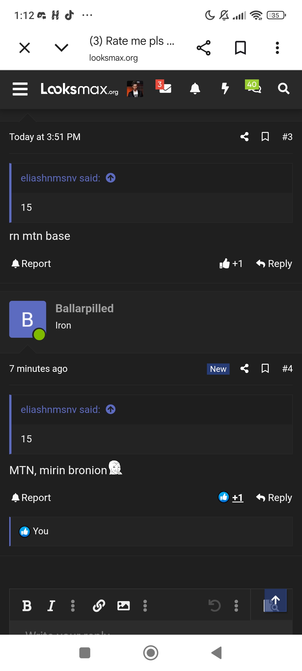This screenshot has width=302, height=671.
Task: Share post #3
Action: (244, 137)
